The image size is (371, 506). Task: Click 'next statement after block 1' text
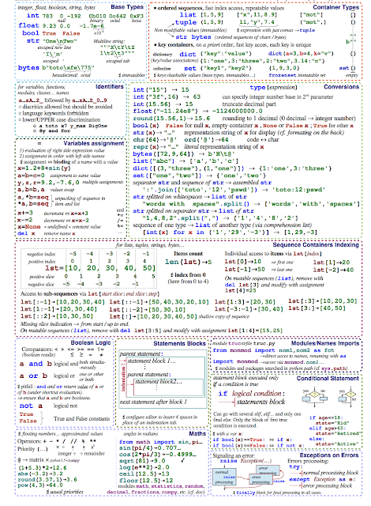coord(153,402)
